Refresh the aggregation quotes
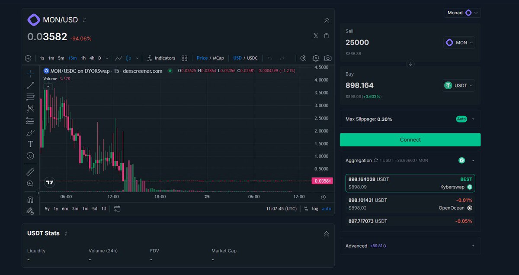Screen dimensions: 519x275 click(x=376, y=160)
